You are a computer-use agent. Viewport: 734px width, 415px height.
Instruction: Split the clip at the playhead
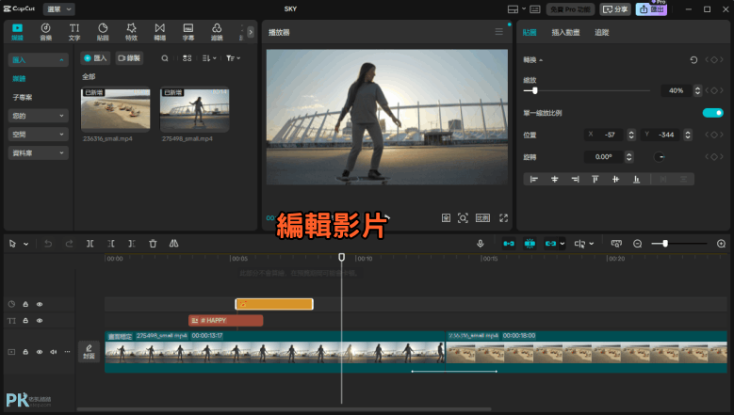click(90, 244)
